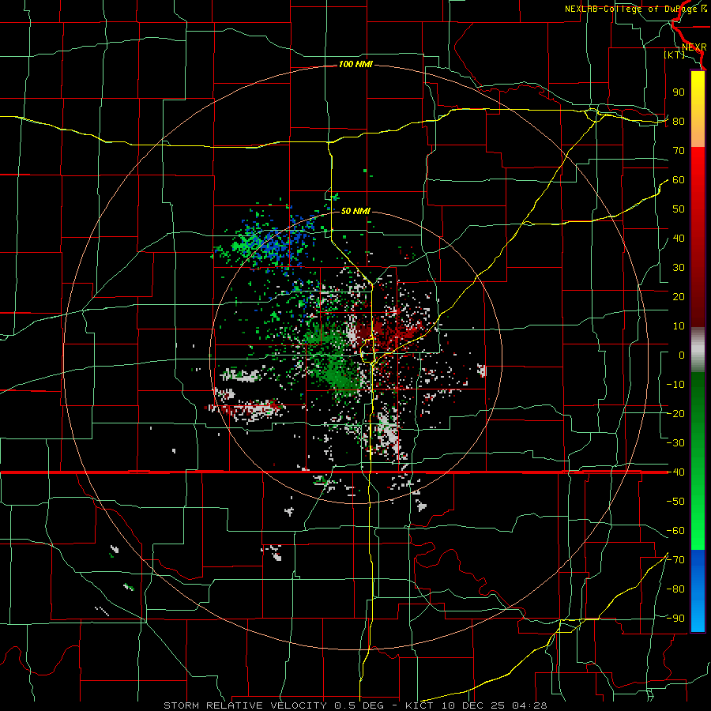The width and height of the screenshot is (711, 711).
Task: Click the gray zero-velocity band in color bar
Action: point(698,350)
